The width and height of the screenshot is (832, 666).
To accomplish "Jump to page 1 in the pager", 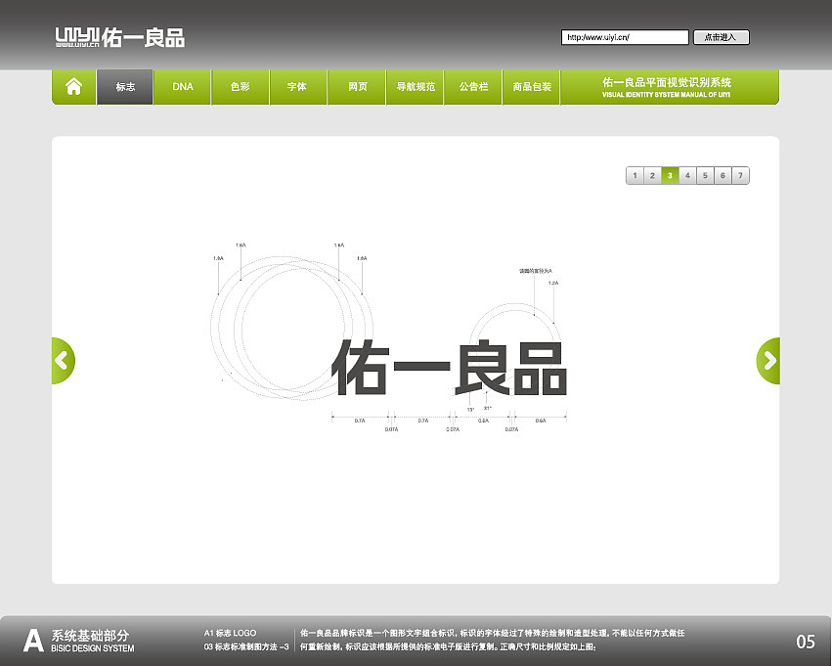I will 635,176.
